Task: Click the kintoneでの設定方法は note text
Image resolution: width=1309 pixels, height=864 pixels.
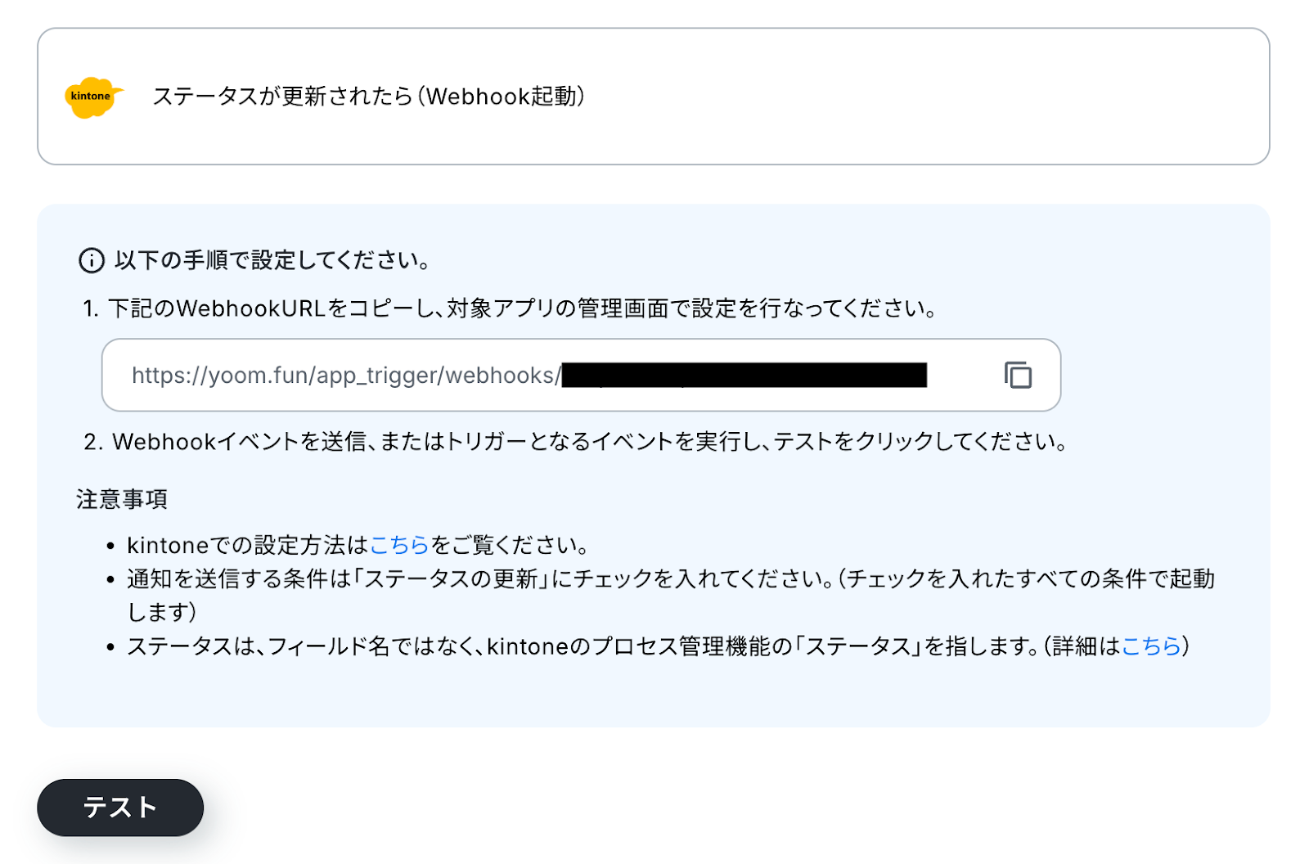Action: [x=248, y=545]
